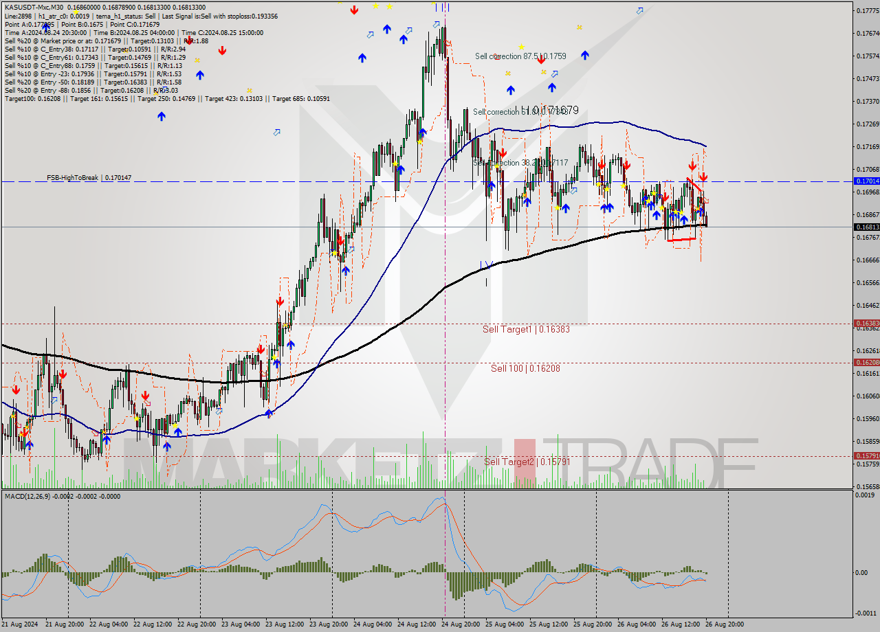Click the 0.16462 price axis label
This screenshot has height=632, width=880.
[868, 305]
